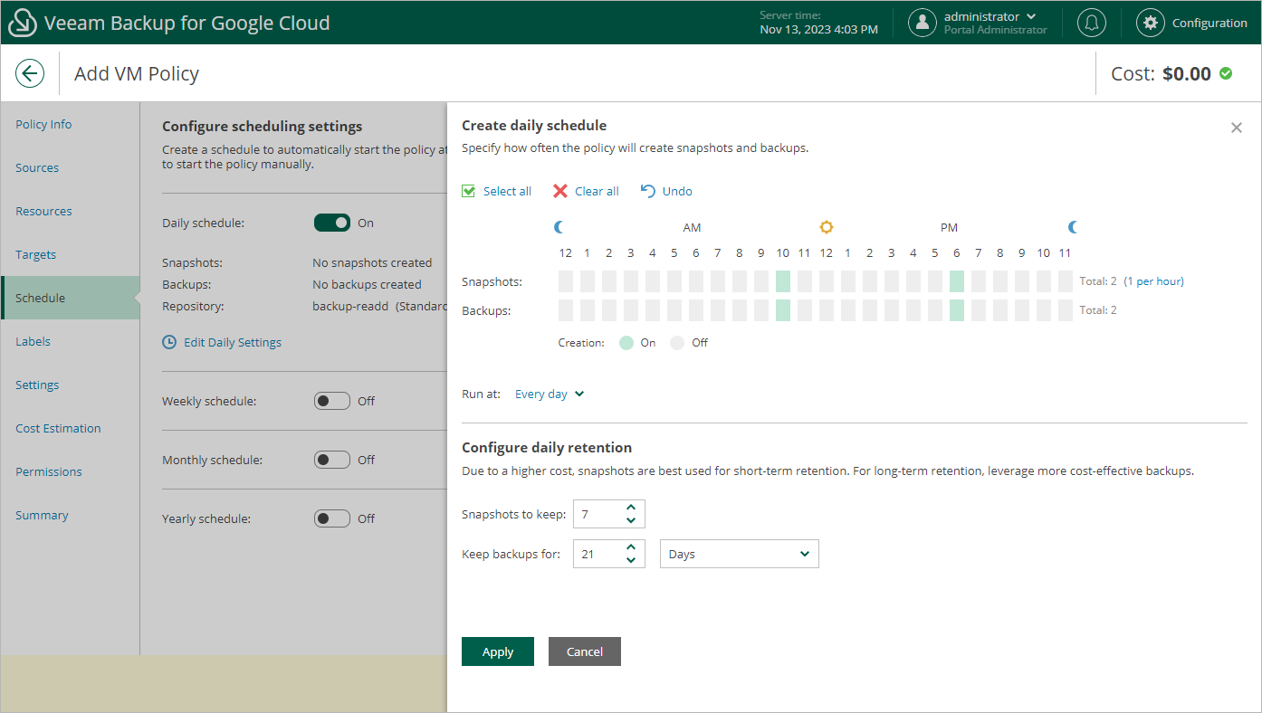
Task: Click the red Clear all X icon
Action: (560, 191)
